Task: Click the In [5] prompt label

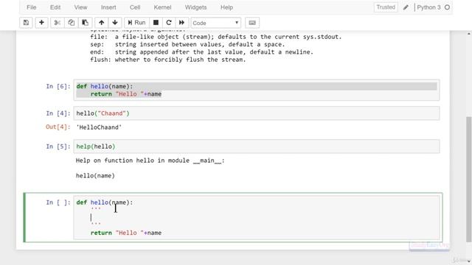Action: tap(58, 146)
